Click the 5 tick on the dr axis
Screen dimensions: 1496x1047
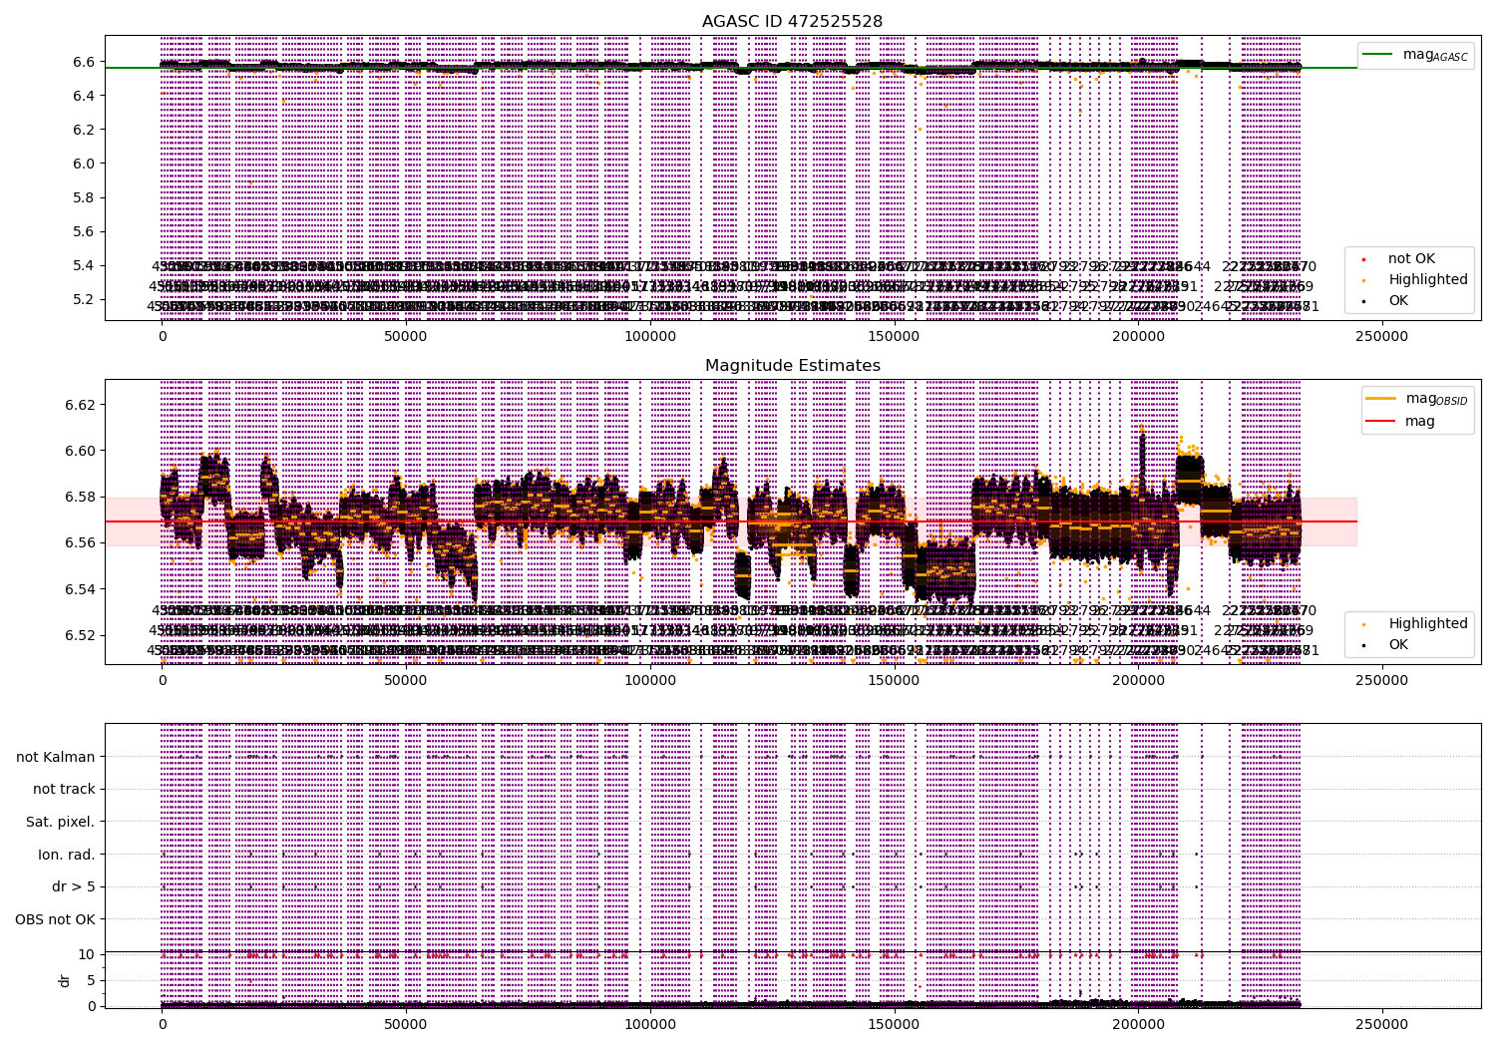(x=91, y=980)
